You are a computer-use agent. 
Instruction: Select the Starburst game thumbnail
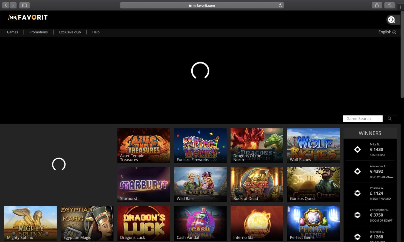click(x=143, y=184)
